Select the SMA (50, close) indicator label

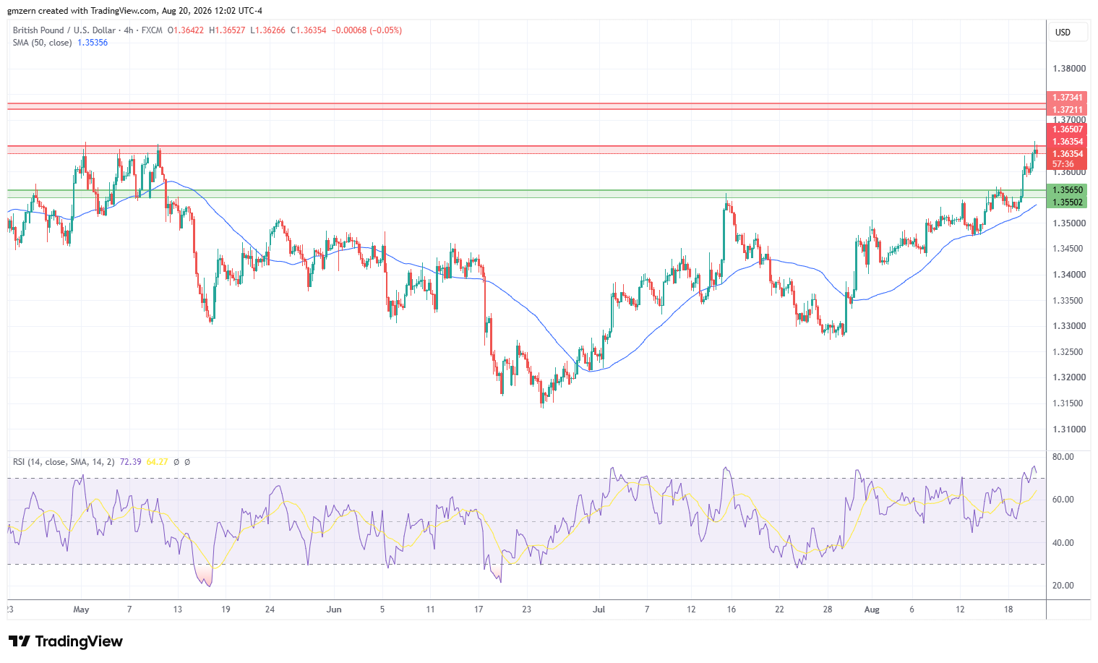click(42, 43)
